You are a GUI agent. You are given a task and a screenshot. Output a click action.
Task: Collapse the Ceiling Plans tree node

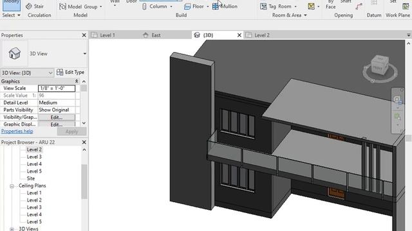[x=12, y=186]
